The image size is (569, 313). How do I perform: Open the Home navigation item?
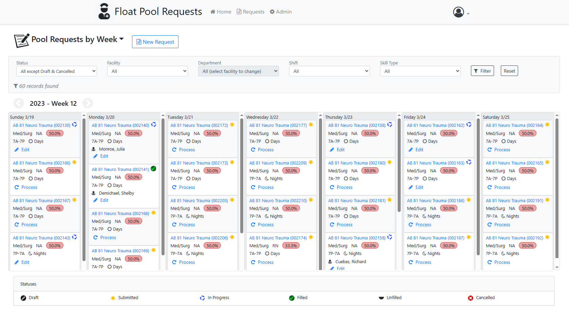[221, 12]
